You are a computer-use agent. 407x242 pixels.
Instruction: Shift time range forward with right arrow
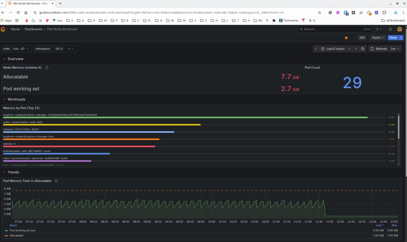pos(356,49)
